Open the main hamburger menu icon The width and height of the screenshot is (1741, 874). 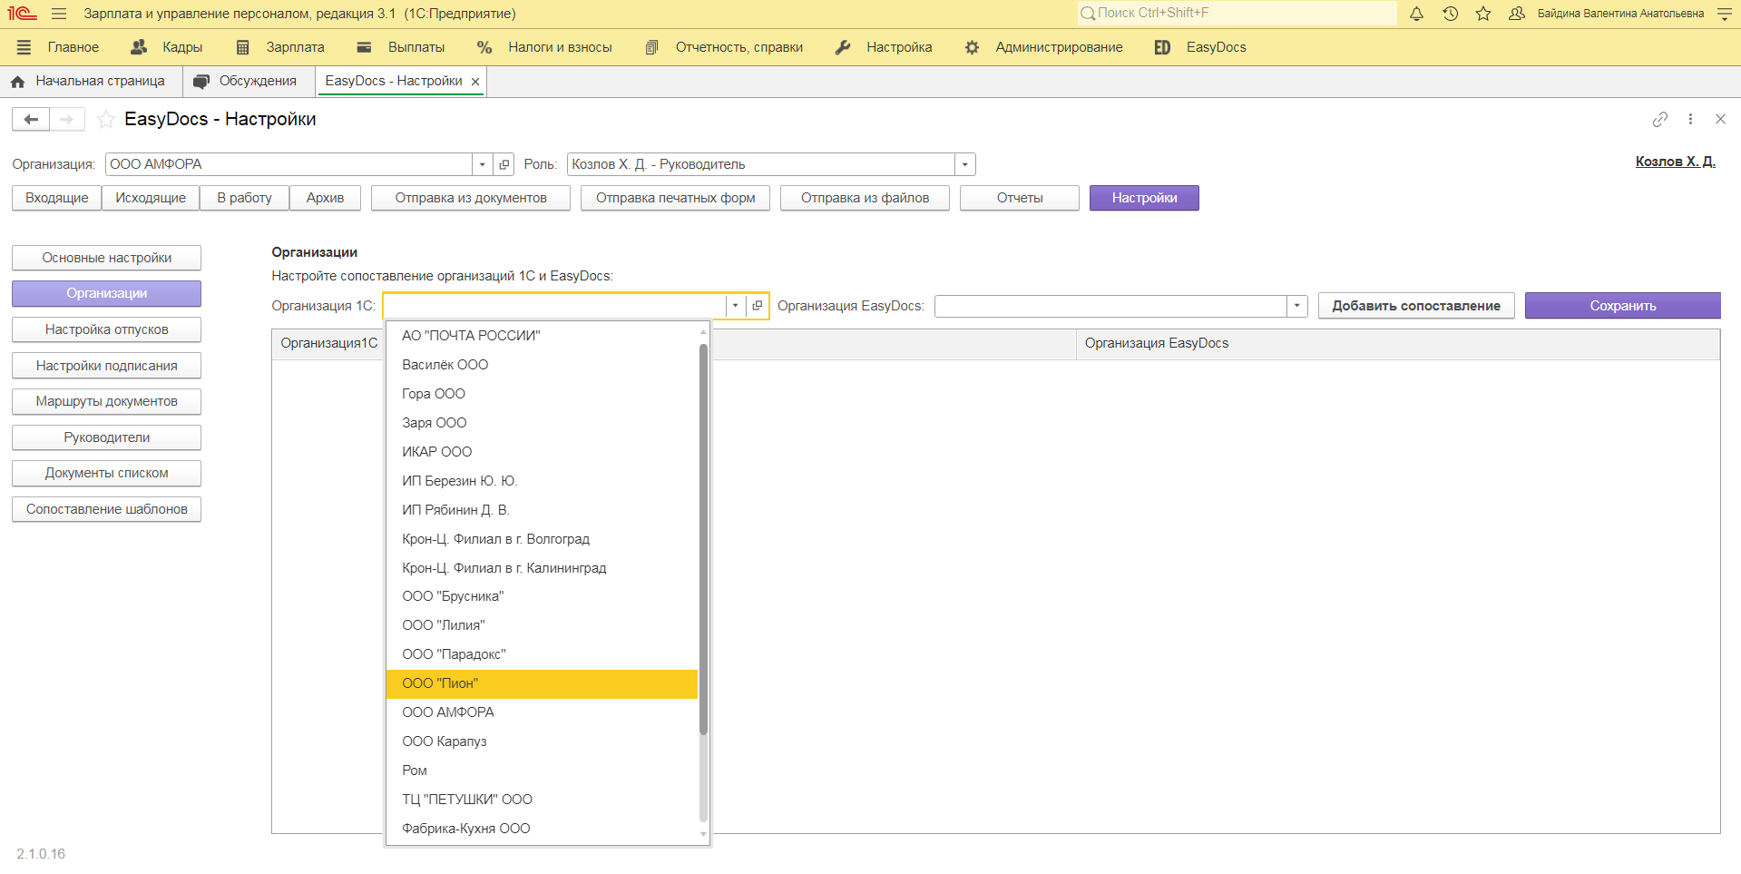[59, 14]
